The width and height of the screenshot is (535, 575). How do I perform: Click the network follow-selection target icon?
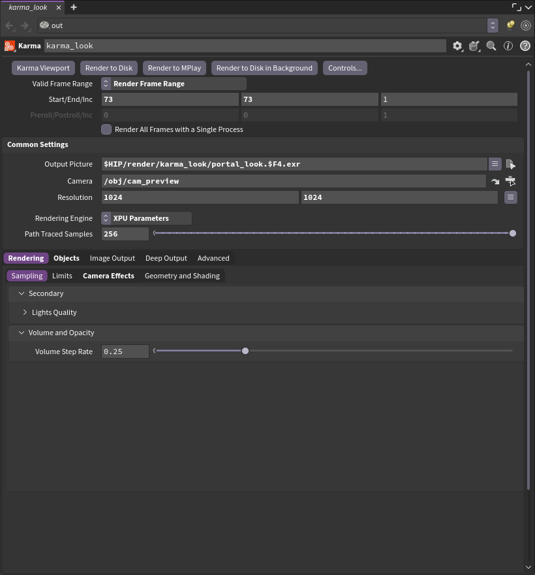pos(526,25)
